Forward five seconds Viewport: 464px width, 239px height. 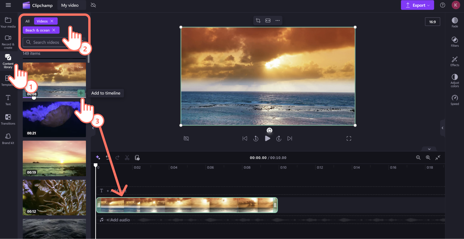[x=279, y=138]
